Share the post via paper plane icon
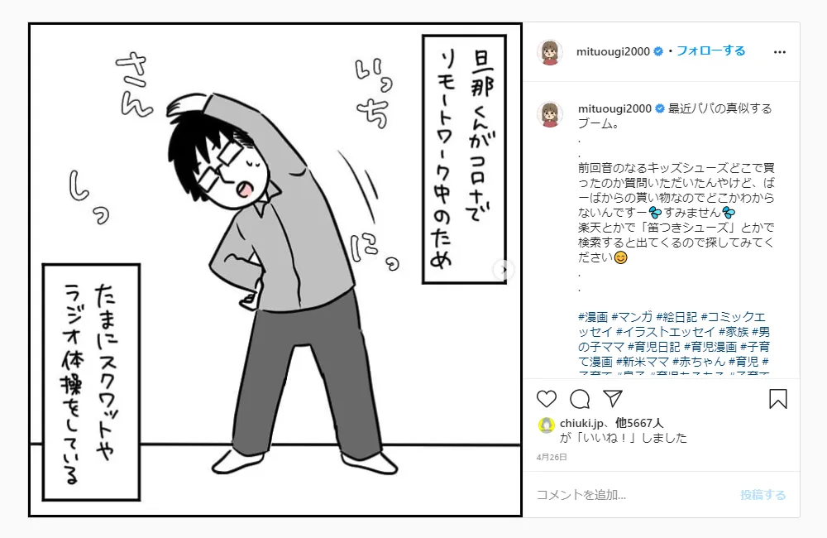827x538 pixels. click(613, 399)
